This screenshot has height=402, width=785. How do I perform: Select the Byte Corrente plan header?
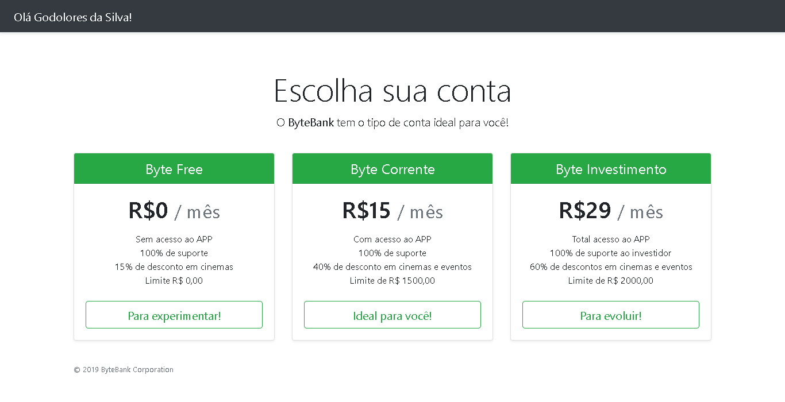[392, 168]
